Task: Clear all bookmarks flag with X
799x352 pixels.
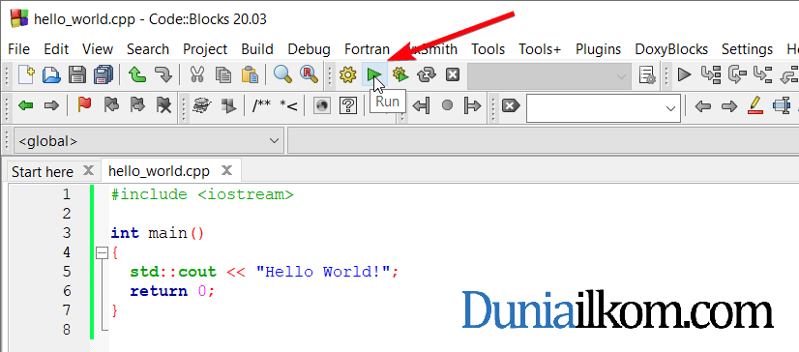Action: (x=163, y=105)
